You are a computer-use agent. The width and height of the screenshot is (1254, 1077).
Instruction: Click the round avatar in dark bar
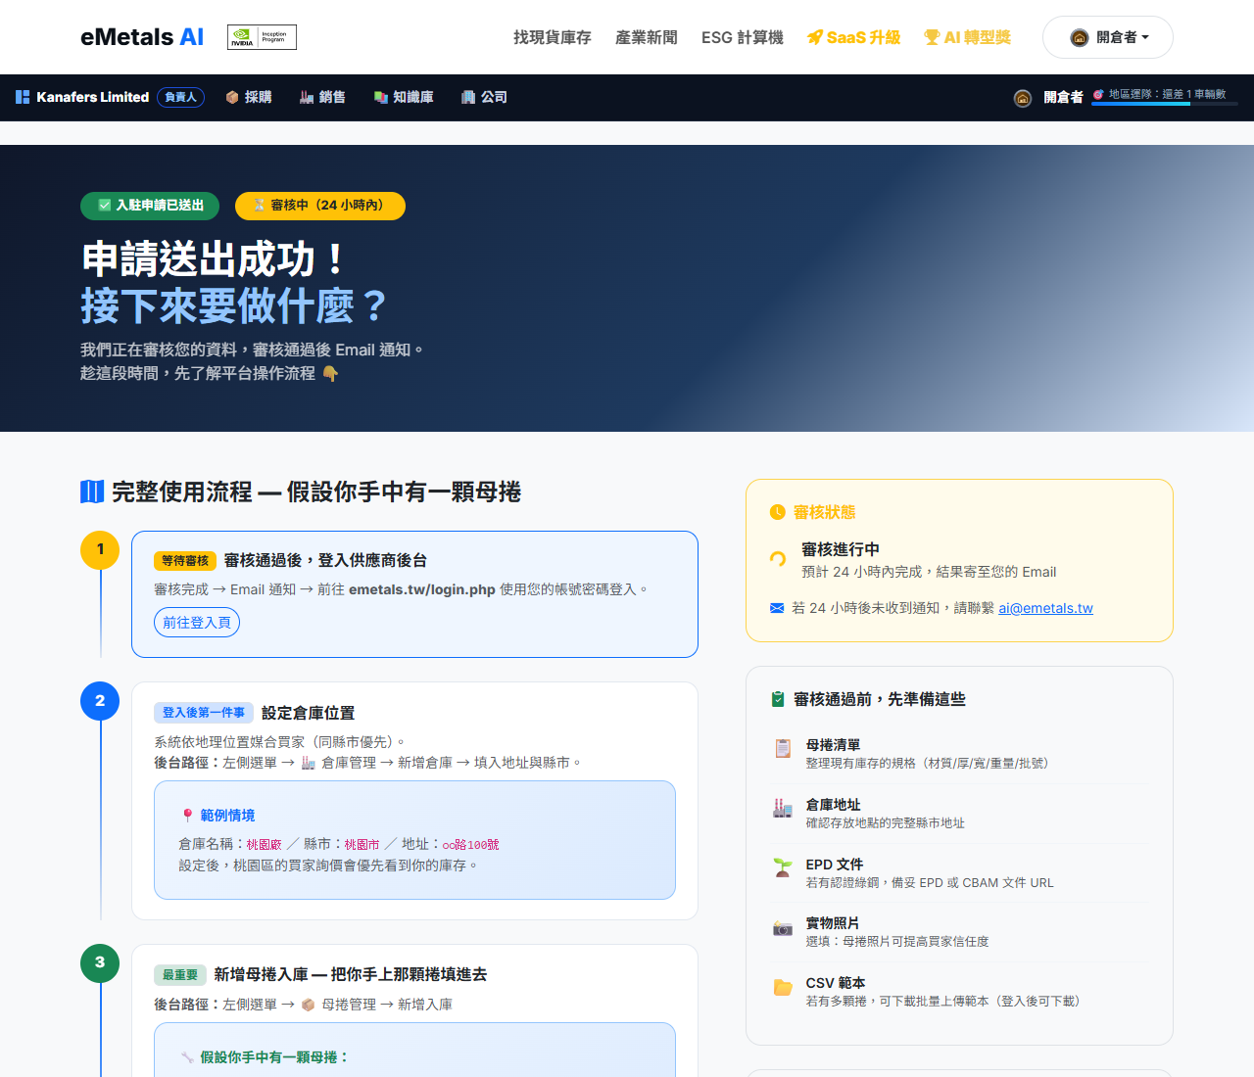[1023, 98]
